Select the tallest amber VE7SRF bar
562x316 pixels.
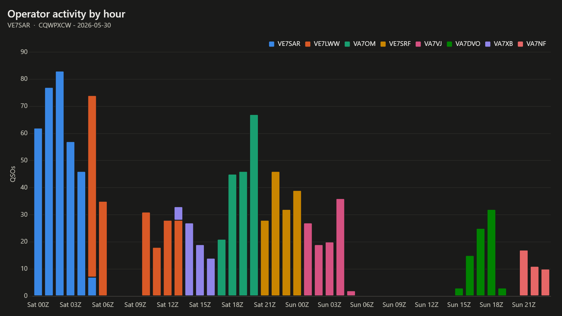point(275,234)
